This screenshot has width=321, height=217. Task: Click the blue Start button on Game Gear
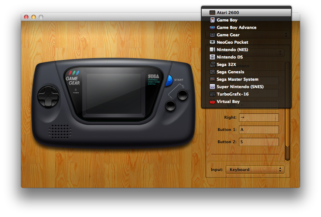(x=169, y=80)
